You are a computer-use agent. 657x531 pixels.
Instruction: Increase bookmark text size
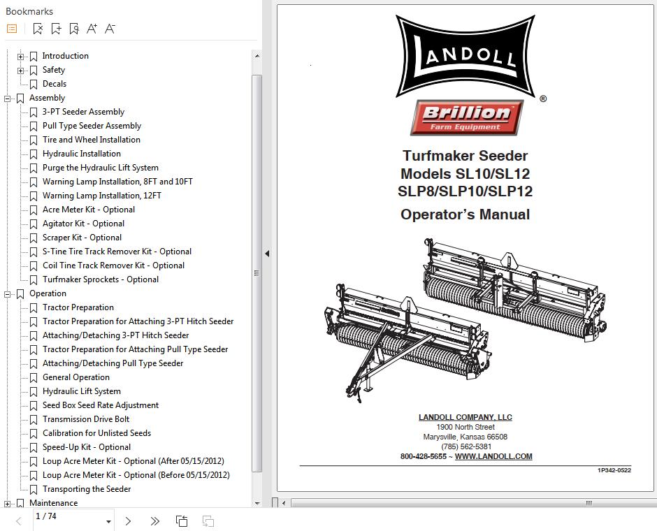pos(92,29)
